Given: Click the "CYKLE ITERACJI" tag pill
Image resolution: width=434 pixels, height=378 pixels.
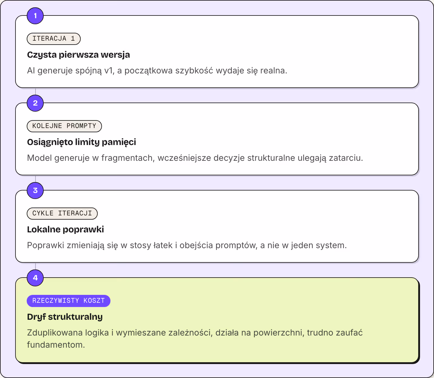Looking at the screenshot, I should (x=62, y=213).
